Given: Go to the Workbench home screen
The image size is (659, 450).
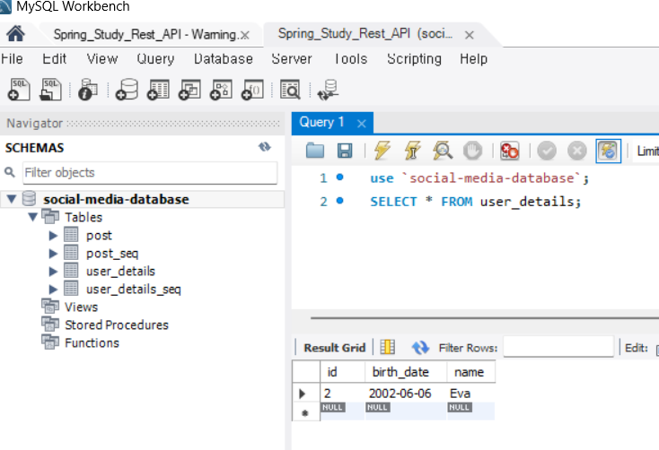Looking at the screenshot, I should [x=15, y=33].
